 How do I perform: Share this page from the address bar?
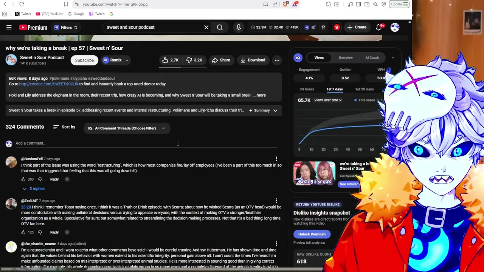(275, 4)
